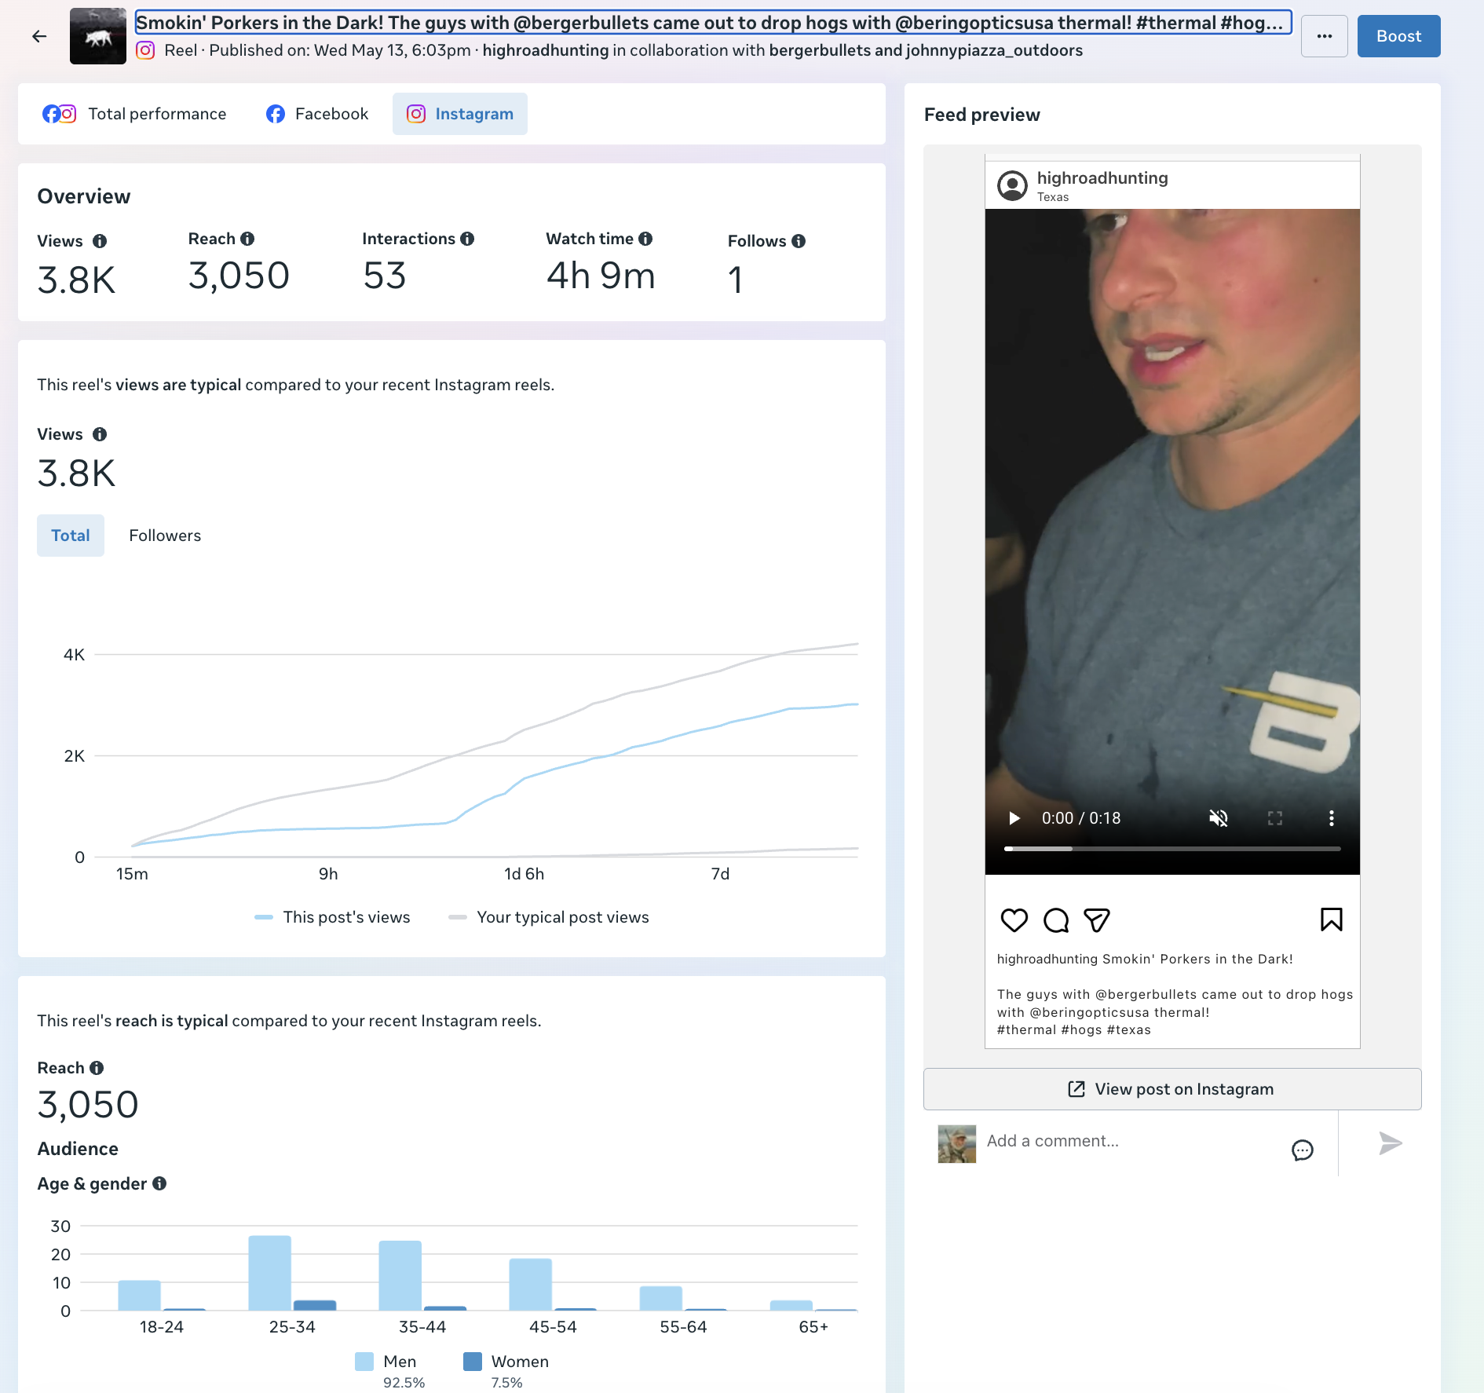Save the post with bookmark icon
Image resolution: width=1484 pixels, height=1393 pixels.
point(1331,920)
